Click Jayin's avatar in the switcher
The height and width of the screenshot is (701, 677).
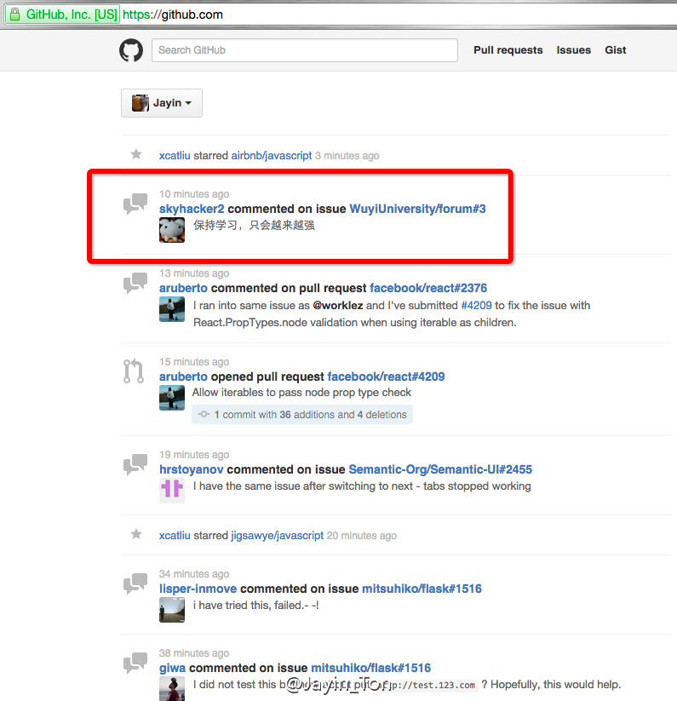(x=140, y=103)
